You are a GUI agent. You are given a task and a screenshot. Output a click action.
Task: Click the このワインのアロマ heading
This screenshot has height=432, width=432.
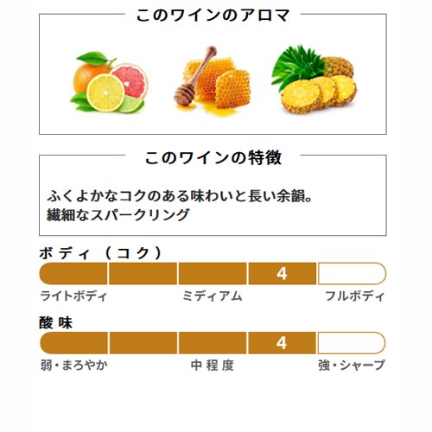(213, 15)
